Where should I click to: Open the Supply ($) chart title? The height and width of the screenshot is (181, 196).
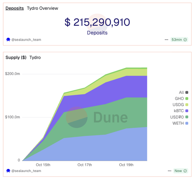pos(16,57)
